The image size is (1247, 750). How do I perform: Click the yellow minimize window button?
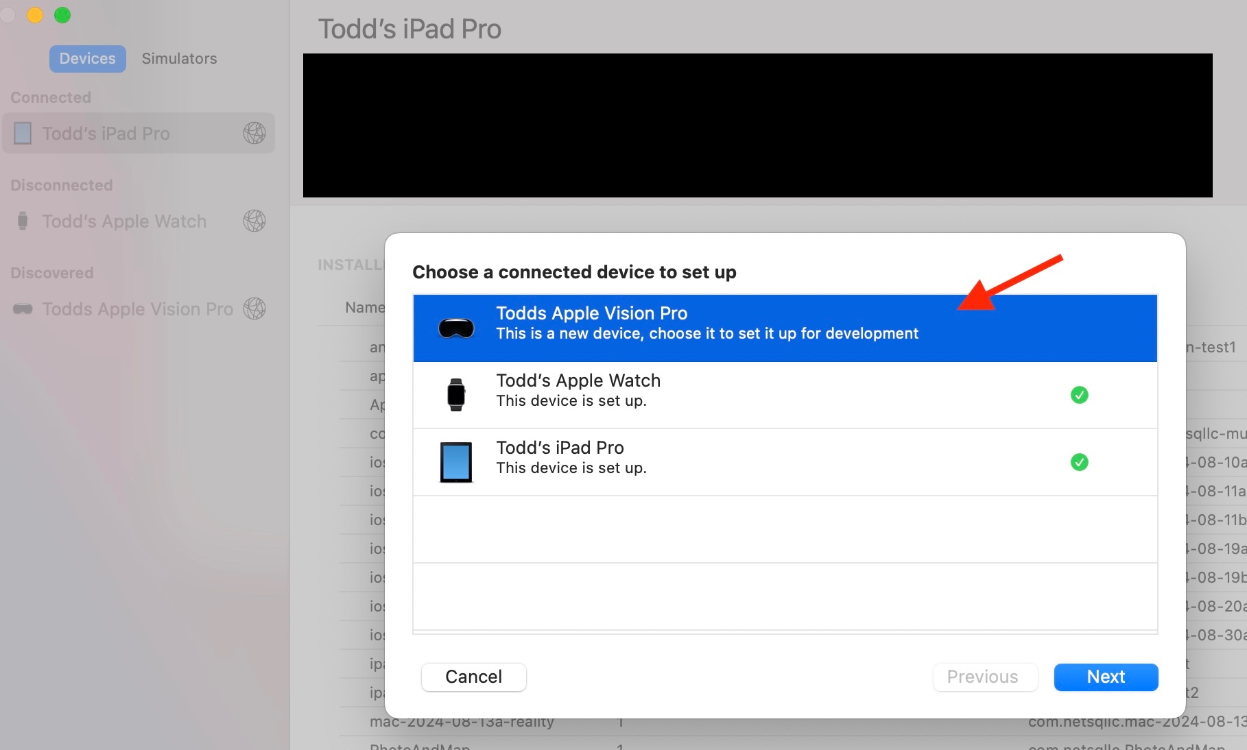(35, 14)
